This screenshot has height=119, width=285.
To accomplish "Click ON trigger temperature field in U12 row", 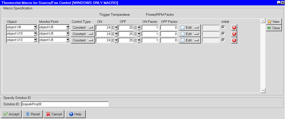I will (x=103, y=40).
